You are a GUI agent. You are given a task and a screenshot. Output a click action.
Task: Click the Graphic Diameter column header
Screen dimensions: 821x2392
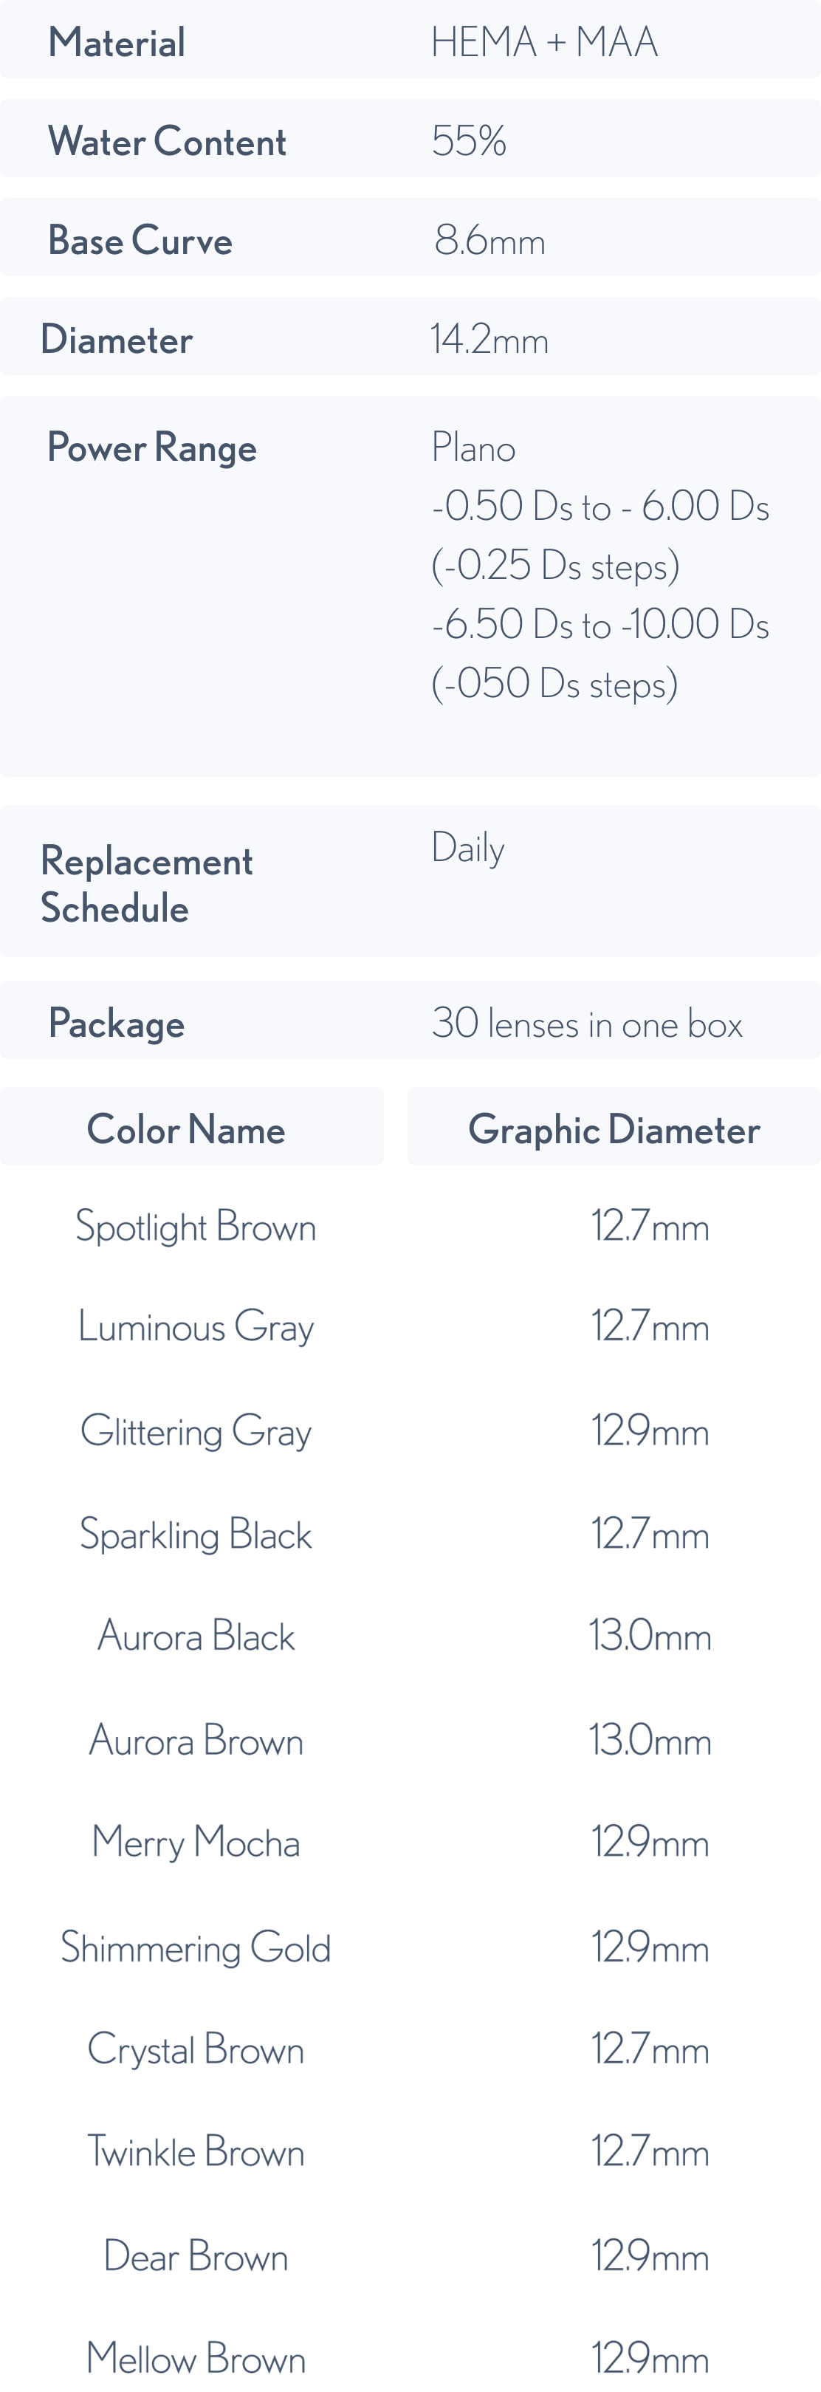[x=614, y=1130]
